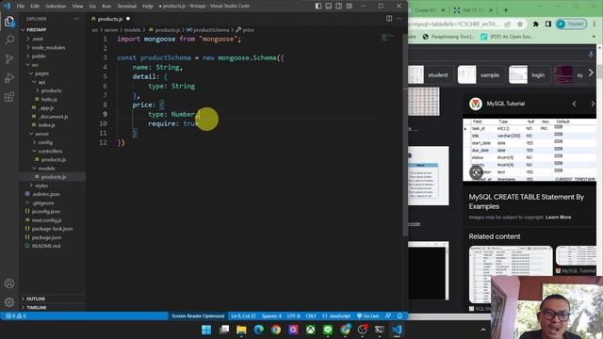Expand the node_modules folder
Viewport: 603px width, 339px height.
tap(53, 47)
